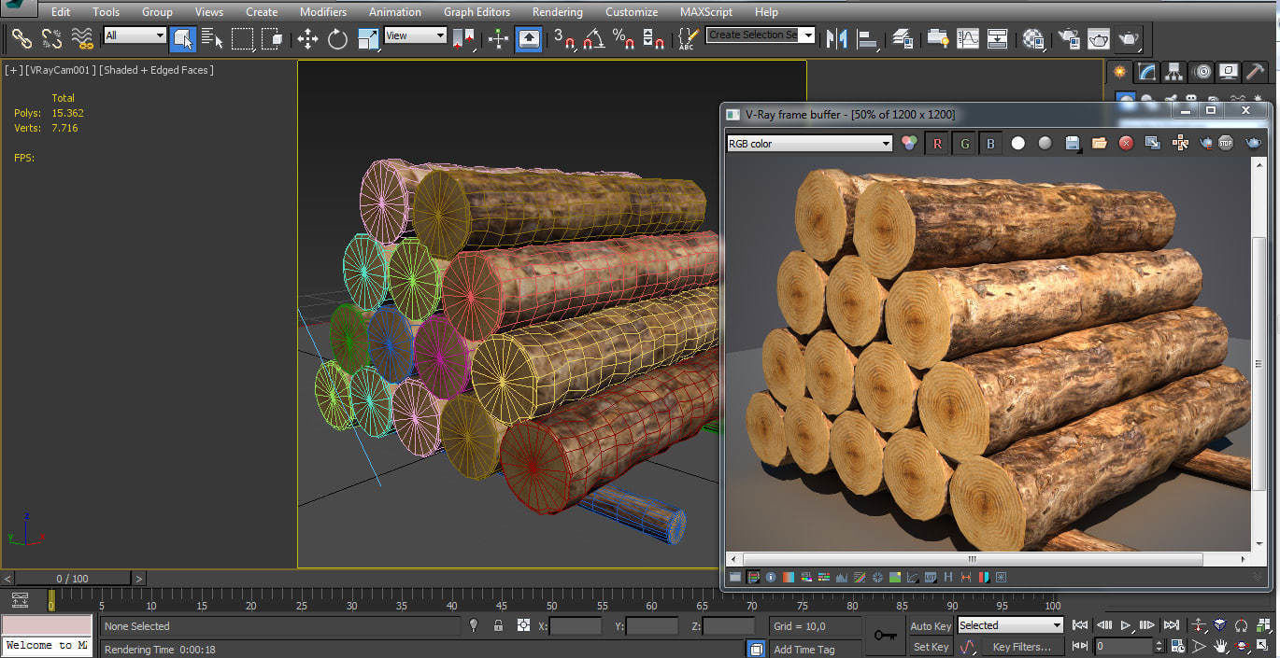1280x658 pixels.
Task: Select the Select and Link tool
Action: tap(21, 38)
